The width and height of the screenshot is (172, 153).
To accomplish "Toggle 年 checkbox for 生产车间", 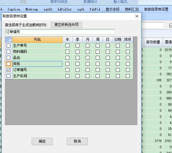I will (x=67, y=76).
